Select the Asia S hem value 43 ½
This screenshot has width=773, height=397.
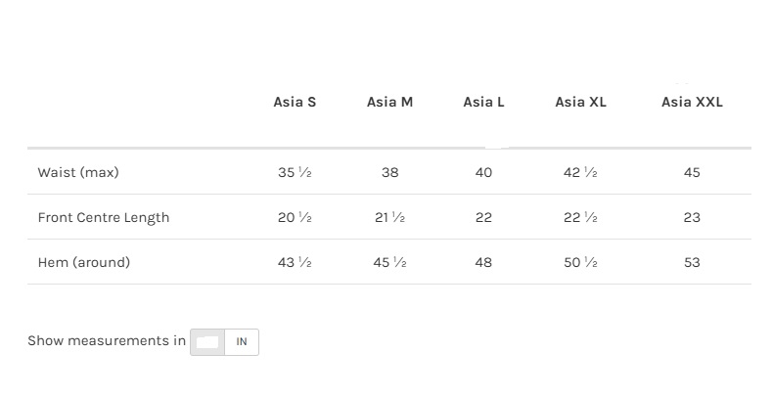(295, 262)
